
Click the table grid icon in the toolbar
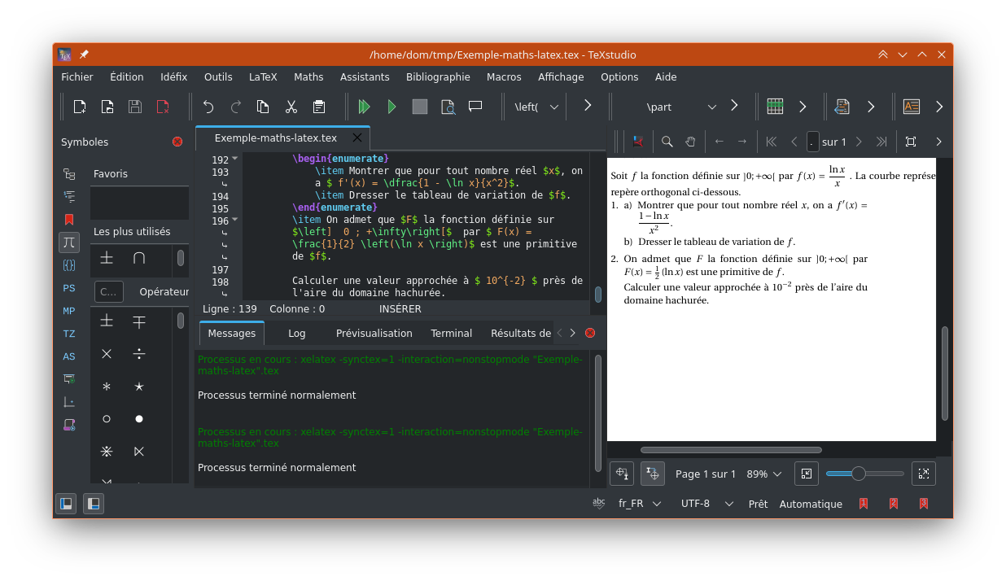pyautogui.click(x=775, y=107)
